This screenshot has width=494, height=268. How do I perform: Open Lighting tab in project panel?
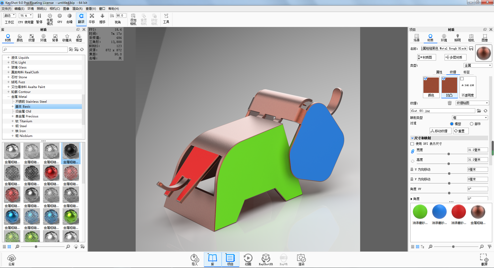click(x=457, y=38)
